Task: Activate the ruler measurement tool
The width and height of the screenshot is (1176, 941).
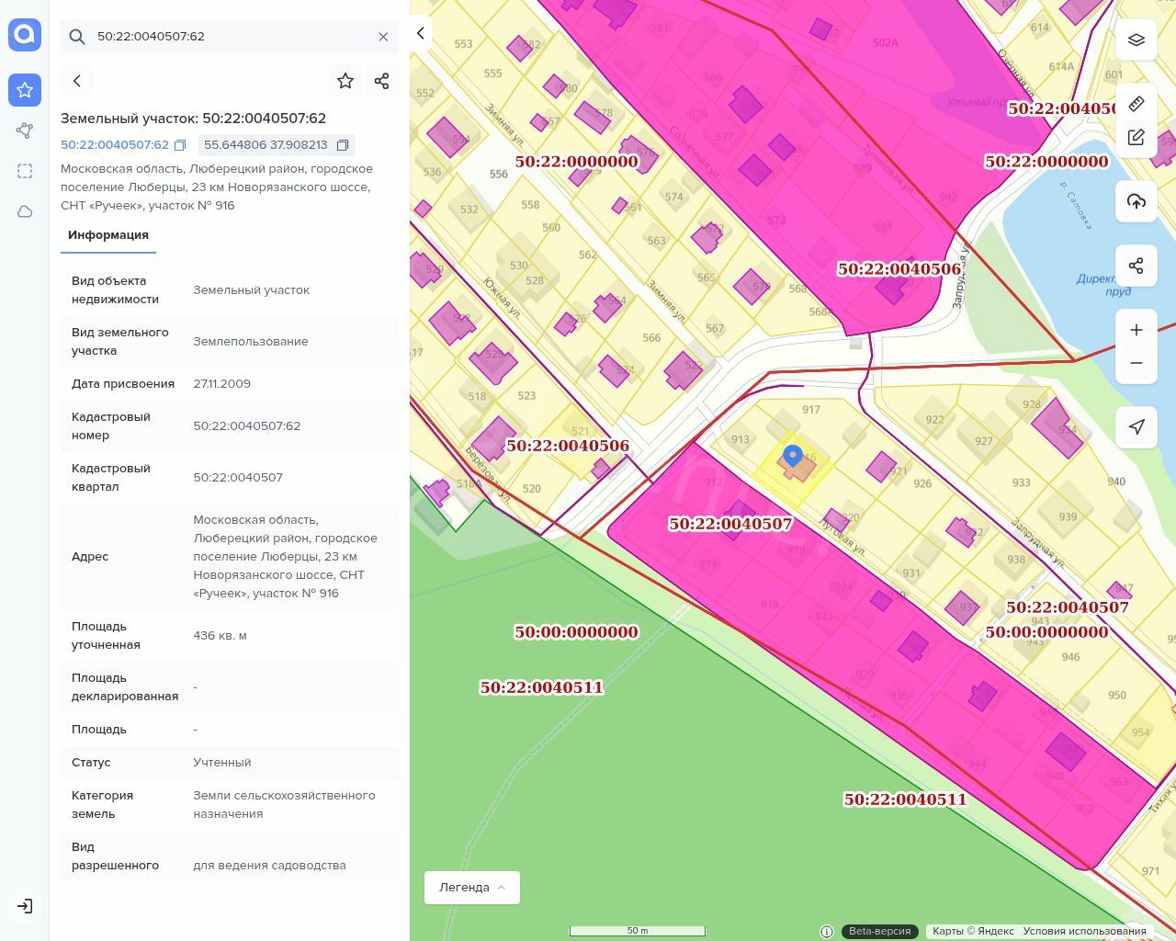Action: (x=1136, y=103)
